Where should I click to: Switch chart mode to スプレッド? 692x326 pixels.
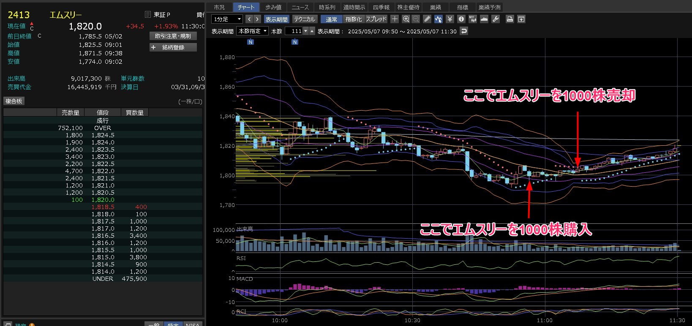[x=376, y=19]
